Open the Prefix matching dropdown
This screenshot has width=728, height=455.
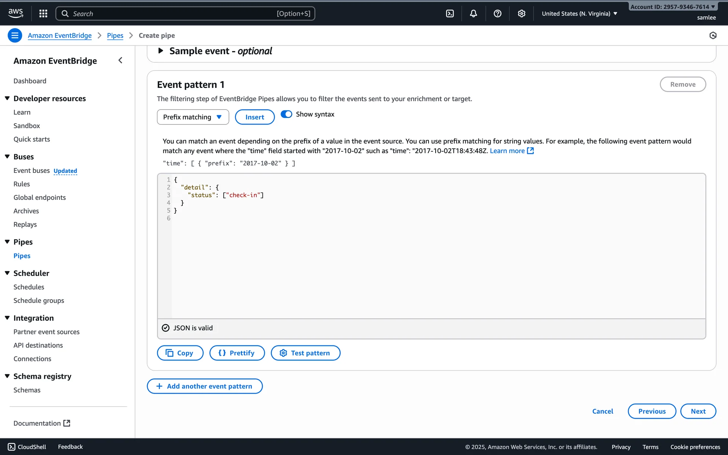(x=193, y=117)
